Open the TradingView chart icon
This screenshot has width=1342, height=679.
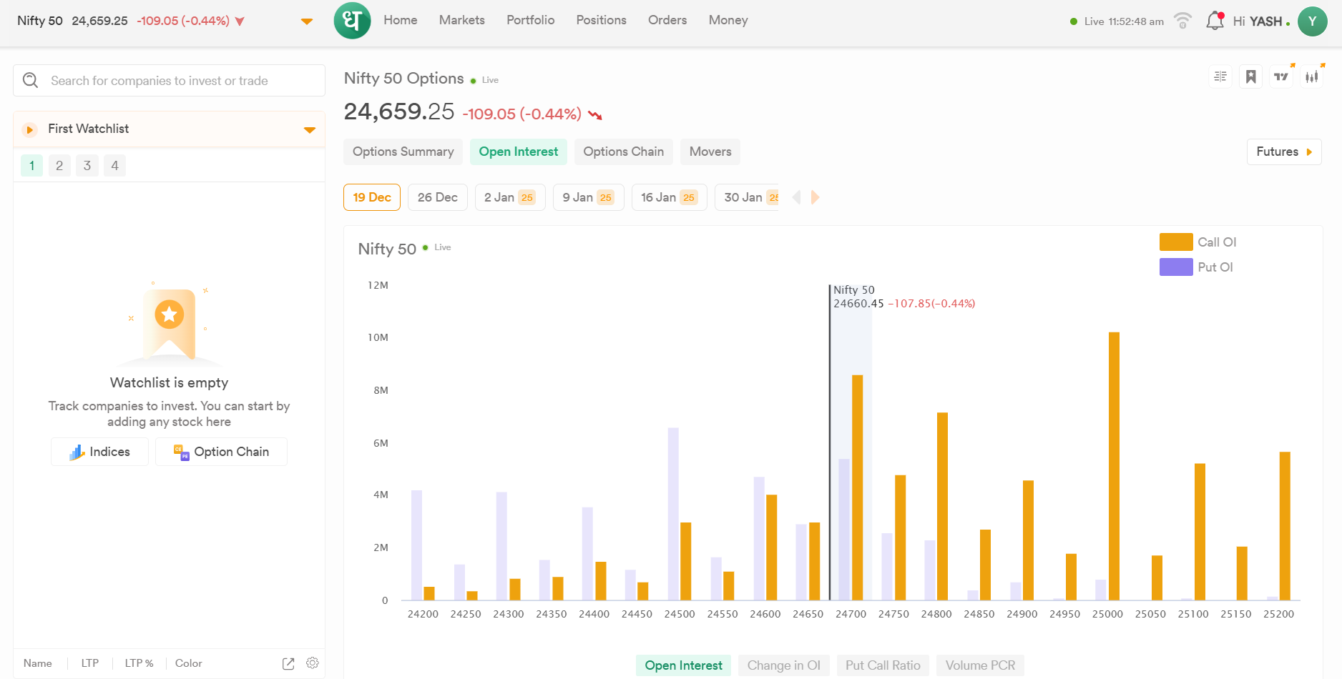[x=1281, y=76]
